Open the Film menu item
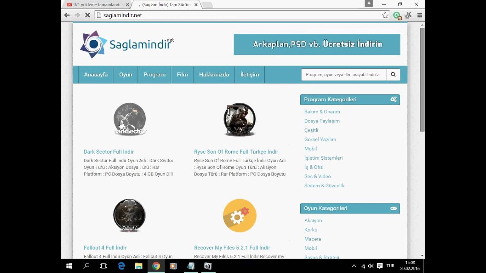Image resolution: width=486 pixels, height=273 pixels. [182, 75]
